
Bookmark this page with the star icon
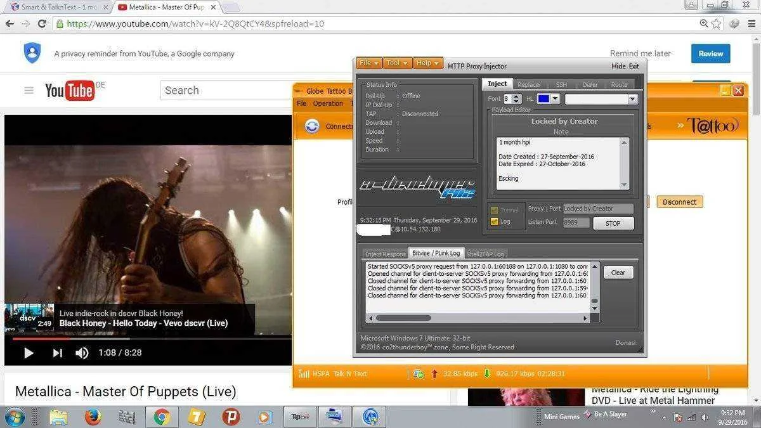717,23
